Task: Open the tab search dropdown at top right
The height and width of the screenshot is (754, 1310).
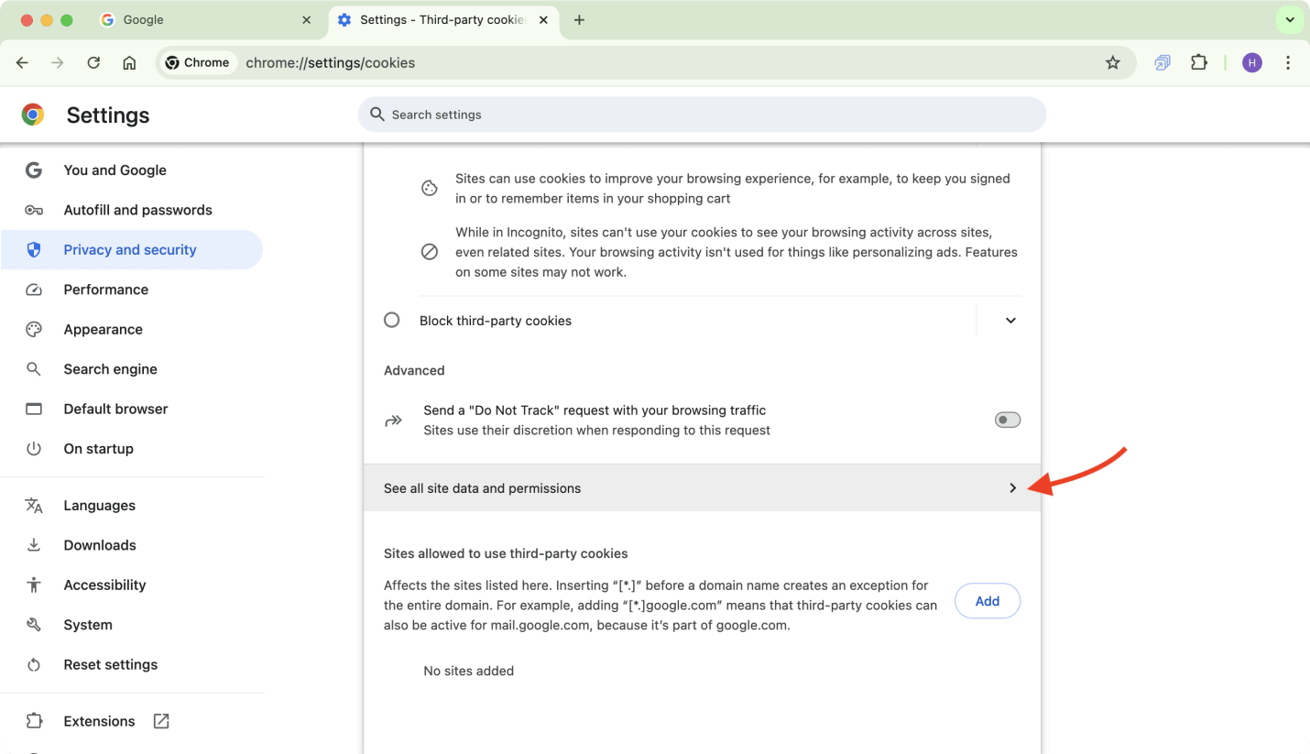Action: (x=1289, y=20)
